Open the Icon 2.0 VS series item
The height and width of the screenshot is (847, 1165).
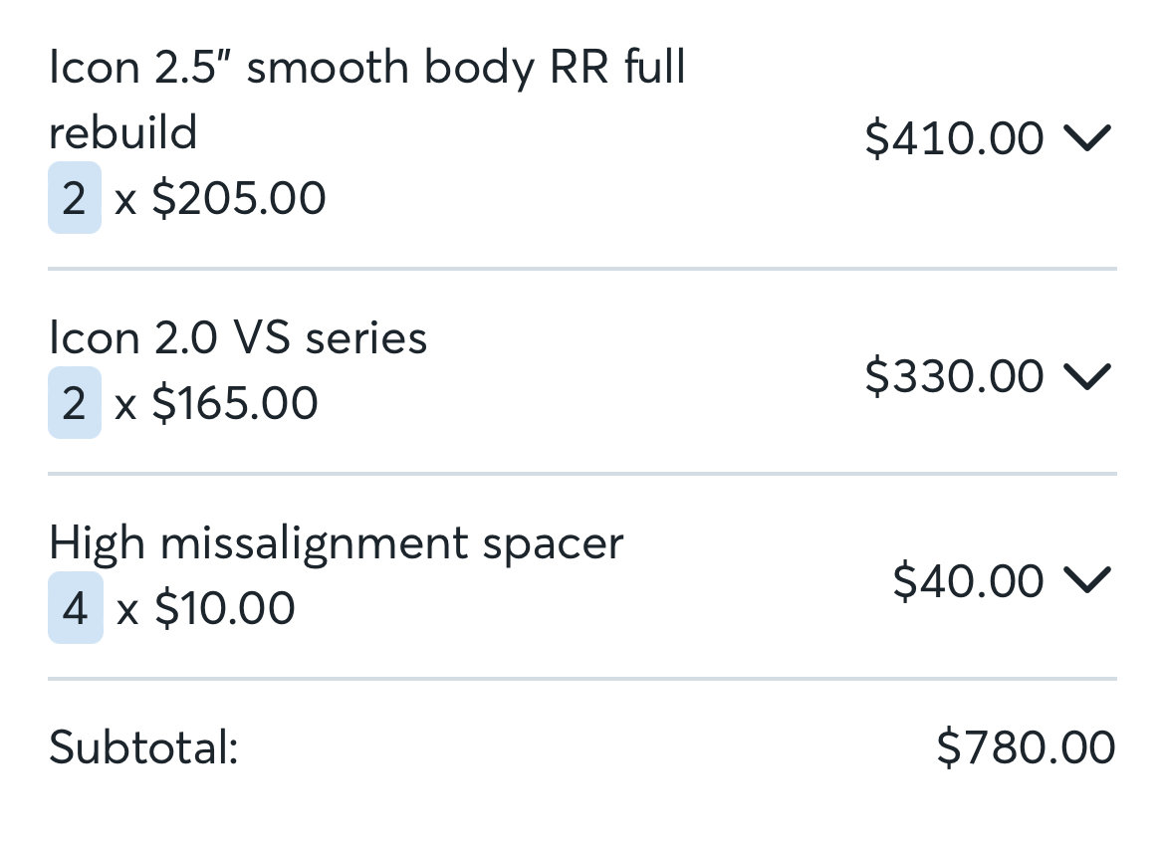[238, 338]
